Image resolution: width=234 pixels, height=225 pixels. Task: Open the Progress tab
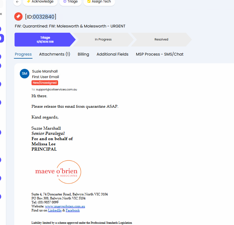click(x=23, y=54)
